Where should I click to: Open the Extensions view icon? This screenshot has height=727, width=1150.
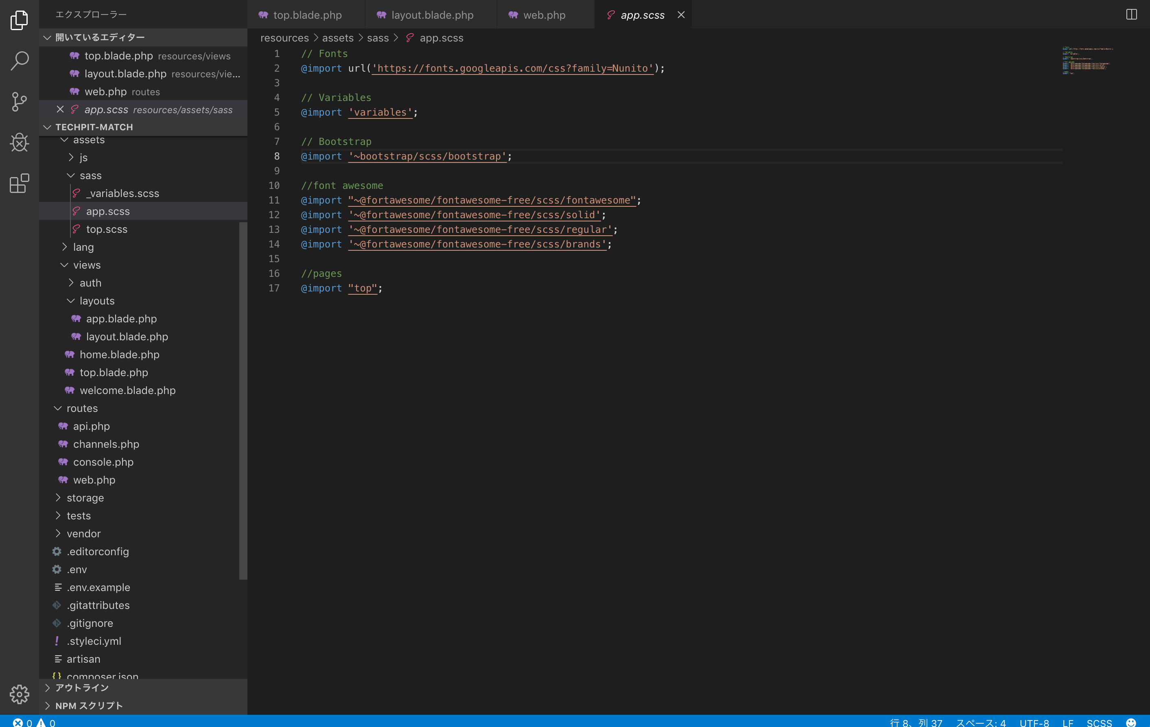point(19,184)
